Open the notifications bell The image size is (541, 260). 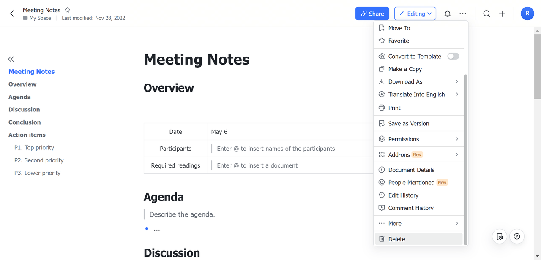[447, 14]
